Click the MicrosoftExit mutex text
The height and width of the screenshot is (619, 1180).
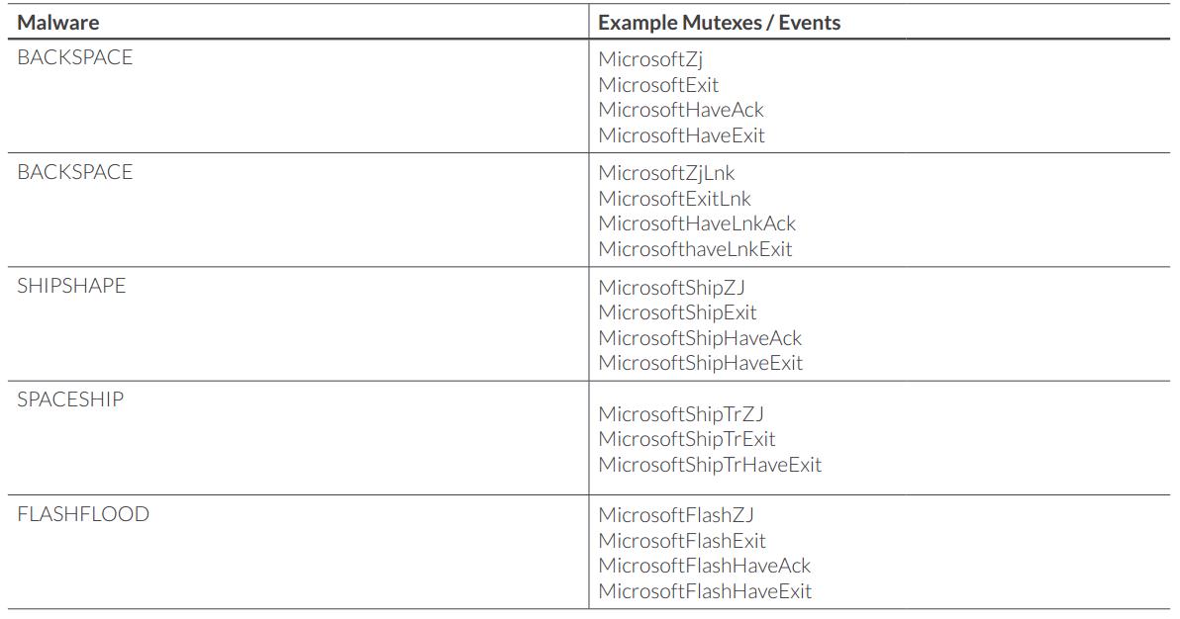658,85
